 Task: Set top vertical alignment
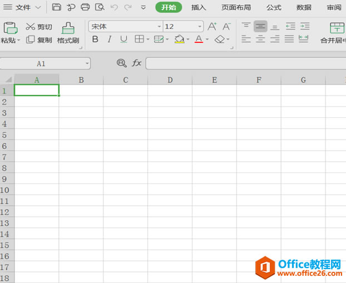click(246, 26)
